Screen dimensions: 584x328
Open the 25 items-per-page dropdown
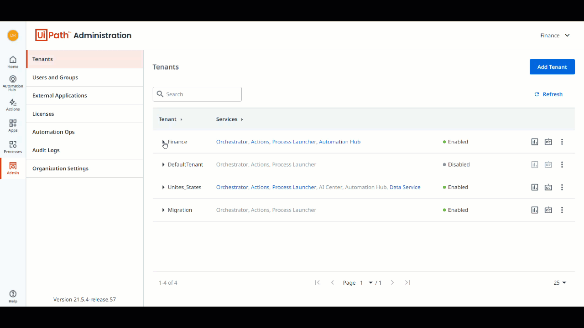click(x=560, y=283)
